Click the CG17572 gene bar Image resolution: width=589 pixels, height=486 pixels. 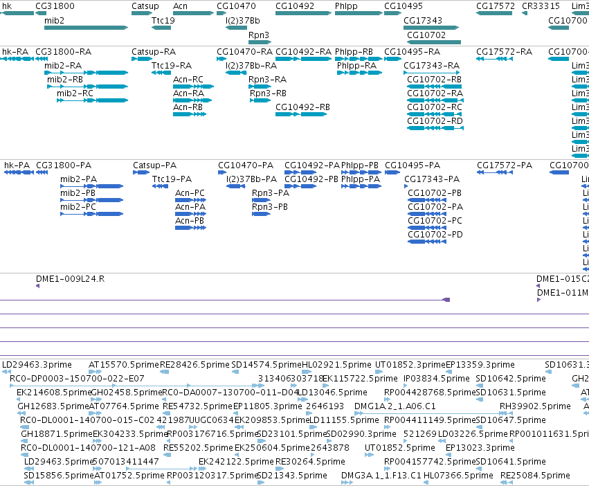[494, 13]
